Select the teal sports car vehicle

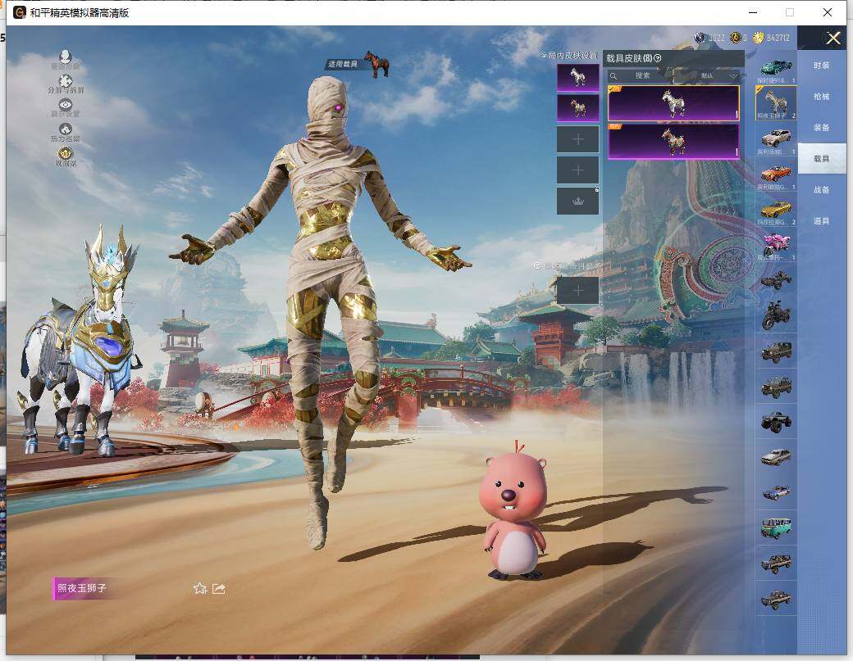click(x=776, y=69)
